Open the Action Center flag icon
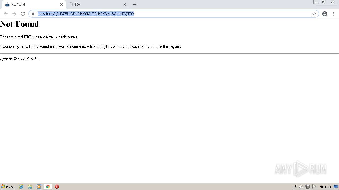 (x=314, y=187)
